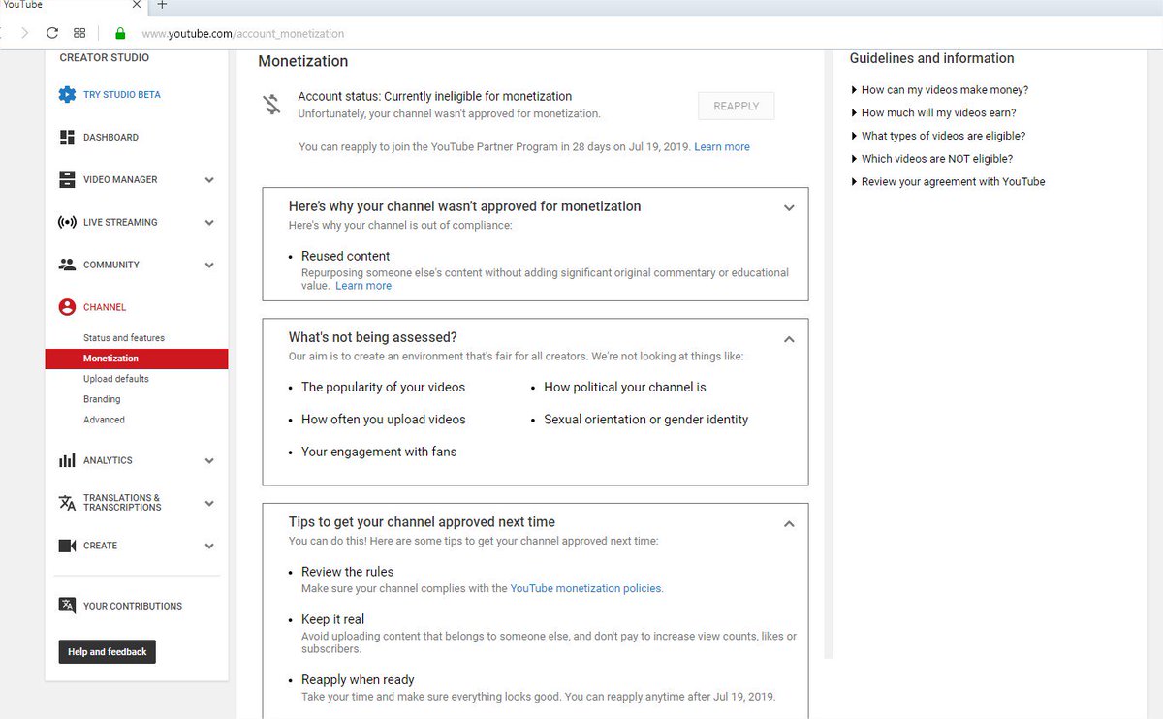Image resolution: width=1163 pixels, height=719 pixels.
Task: Open the Dashboard icon in sidebar
Action: [67, 138]
